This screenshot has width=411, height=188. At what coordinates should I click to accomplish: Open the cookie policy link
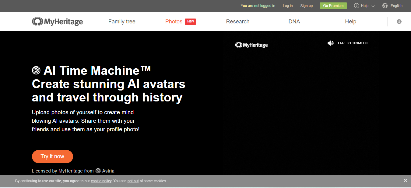(101, 181)
